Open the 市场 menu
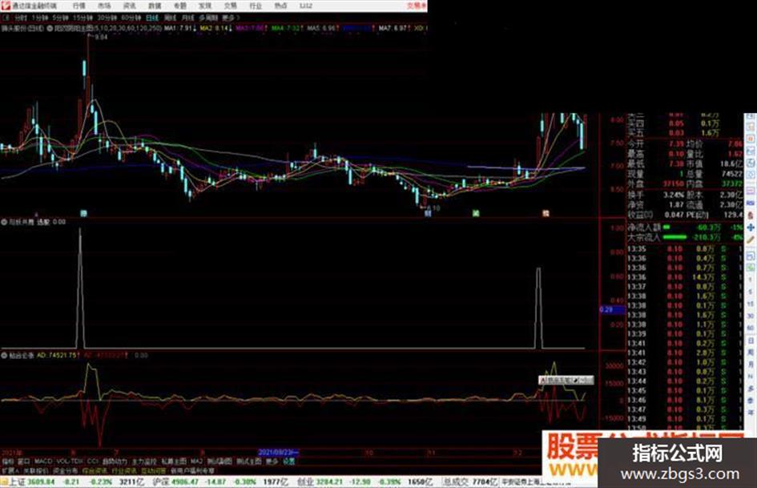This screenshot has height=488, width=757. [104, 6]
